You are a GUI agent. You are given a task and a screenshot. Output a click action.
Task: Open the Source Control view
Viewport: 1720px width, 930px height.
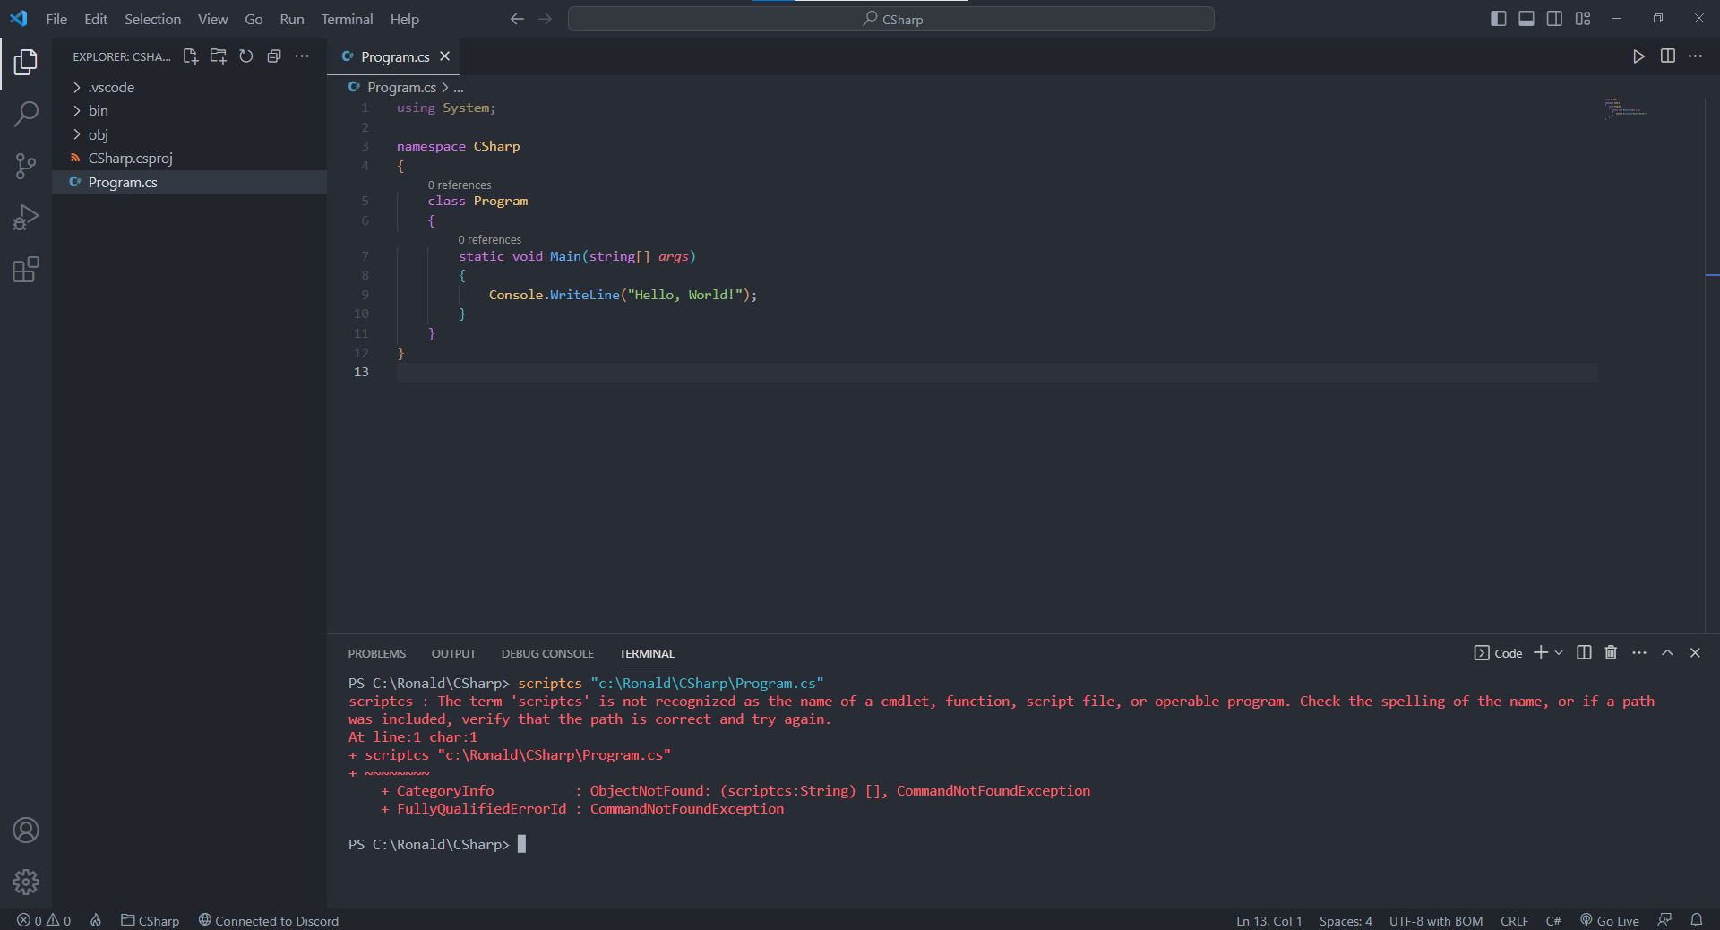26,166
